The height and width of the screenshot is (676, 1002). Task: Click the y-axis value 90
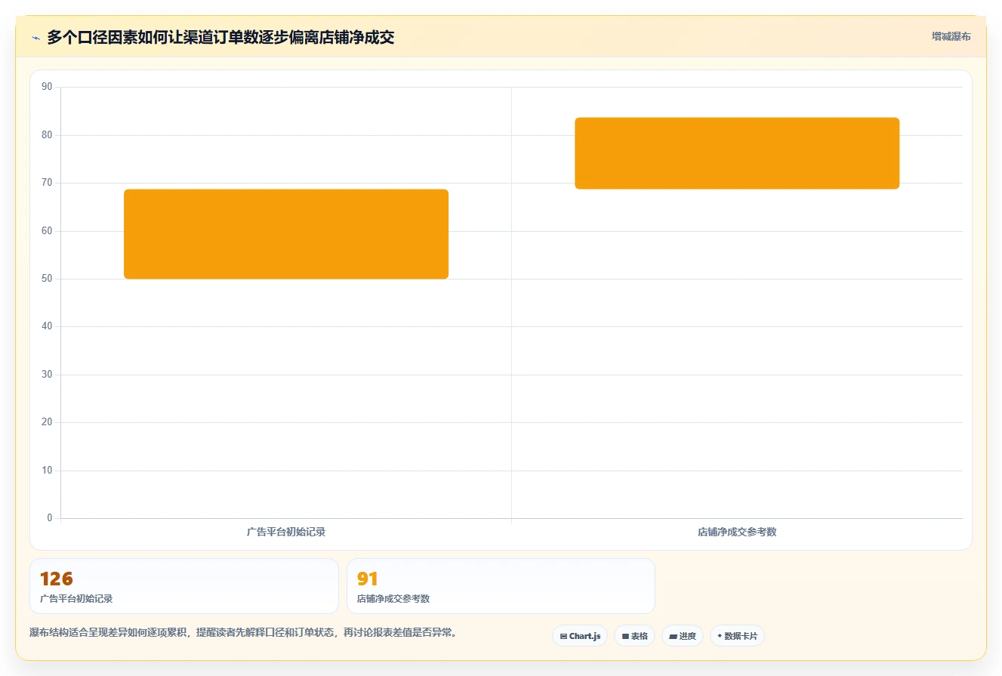[47, 87]
